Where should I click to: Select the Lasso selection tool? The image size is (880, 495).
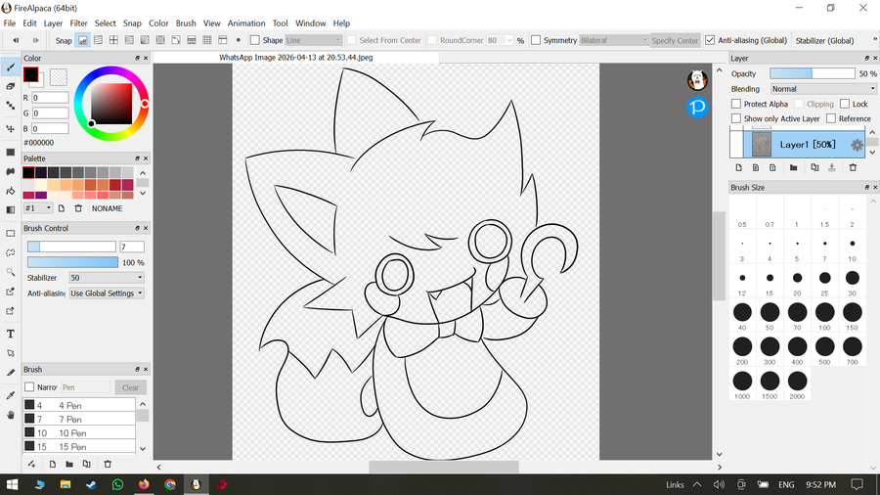pyautogui.click(x=10, y=252)
